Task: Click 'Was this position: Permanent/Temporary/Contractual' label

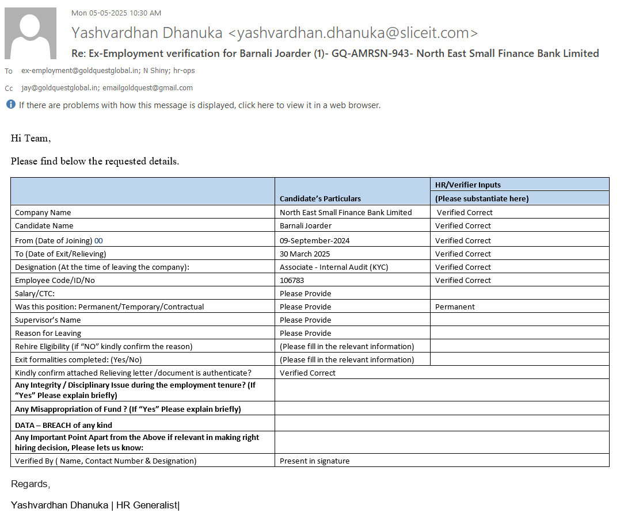Action: coord(109,307)
